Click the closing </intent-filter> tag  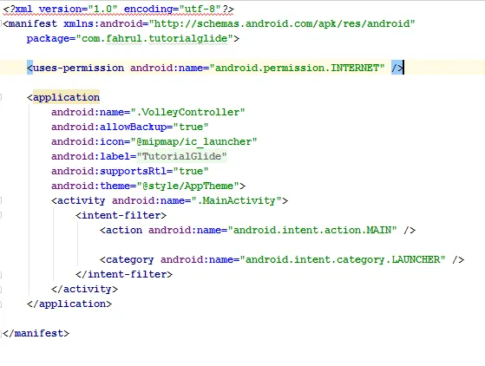tap(124, 274)
